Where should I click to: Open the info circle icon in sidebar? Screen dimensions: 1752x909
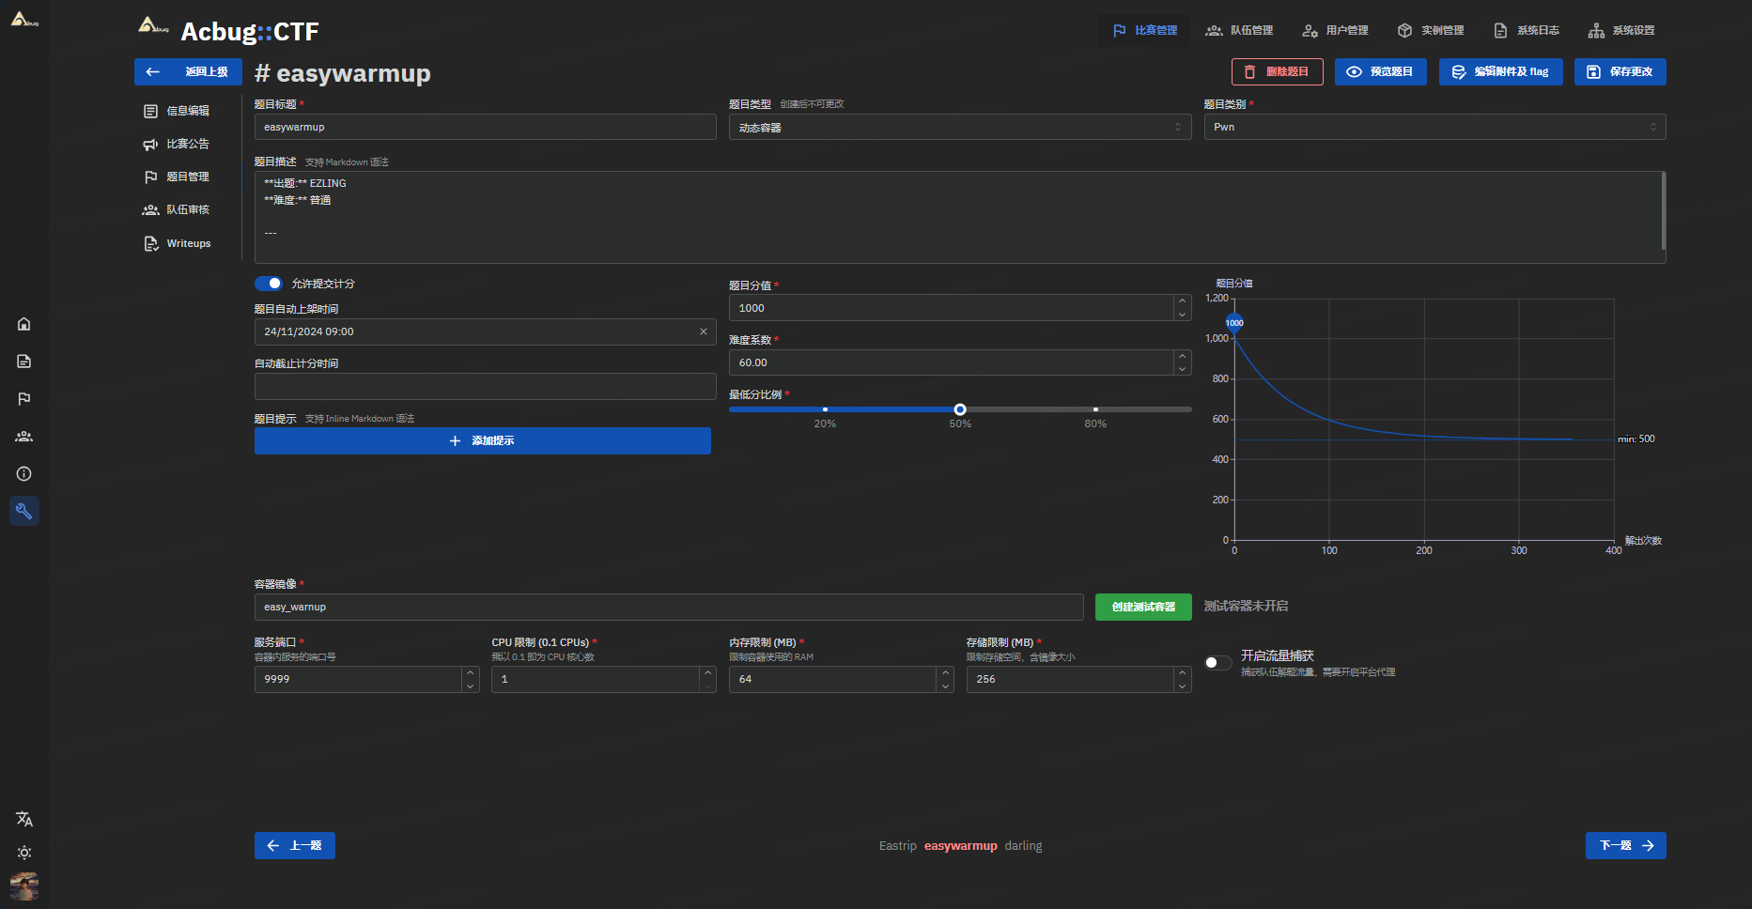pyautogui.click(x=24, y=474)
